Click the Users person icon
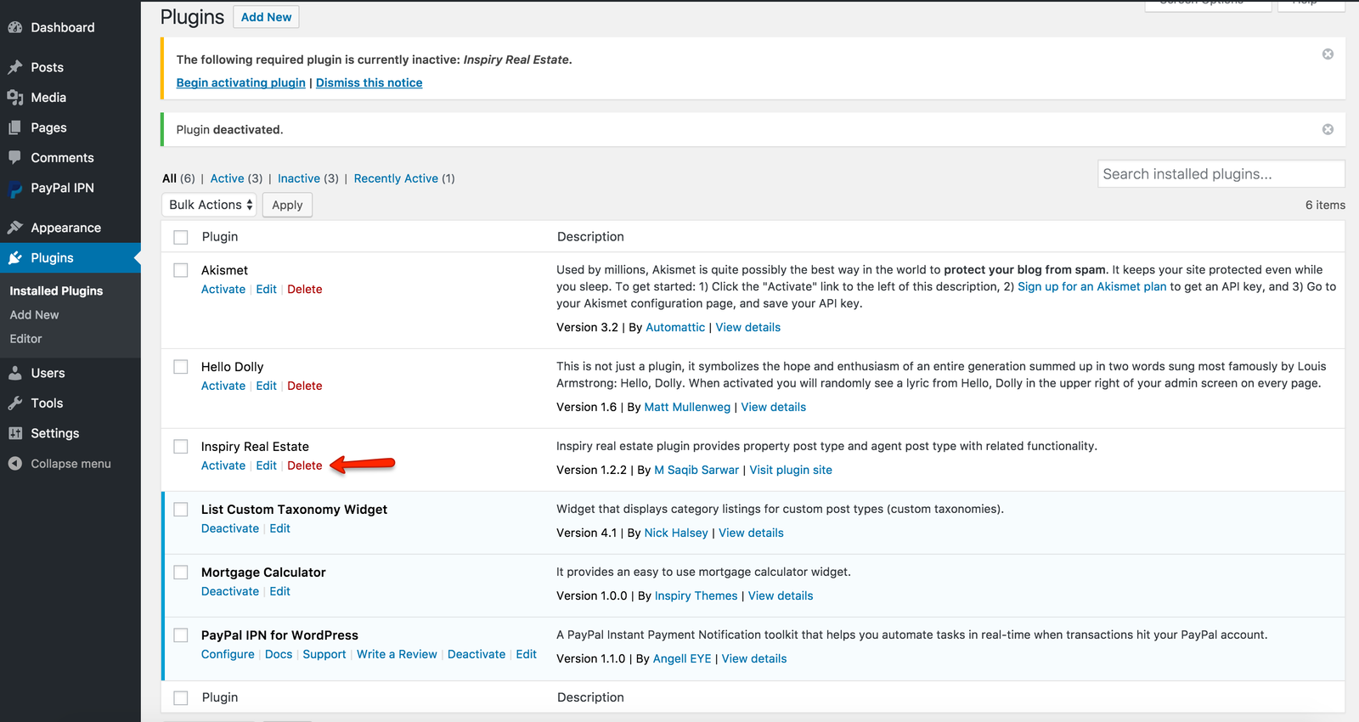Viewport: 1359px width, 722px height. [14, 373]
